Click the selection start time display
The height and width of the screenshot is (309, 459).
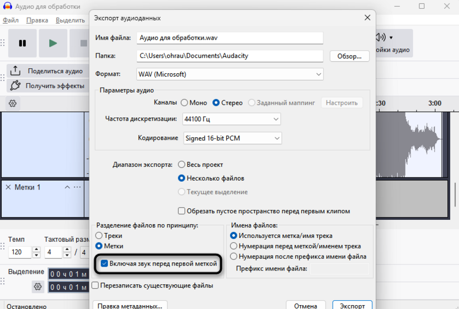click(68, 274)
